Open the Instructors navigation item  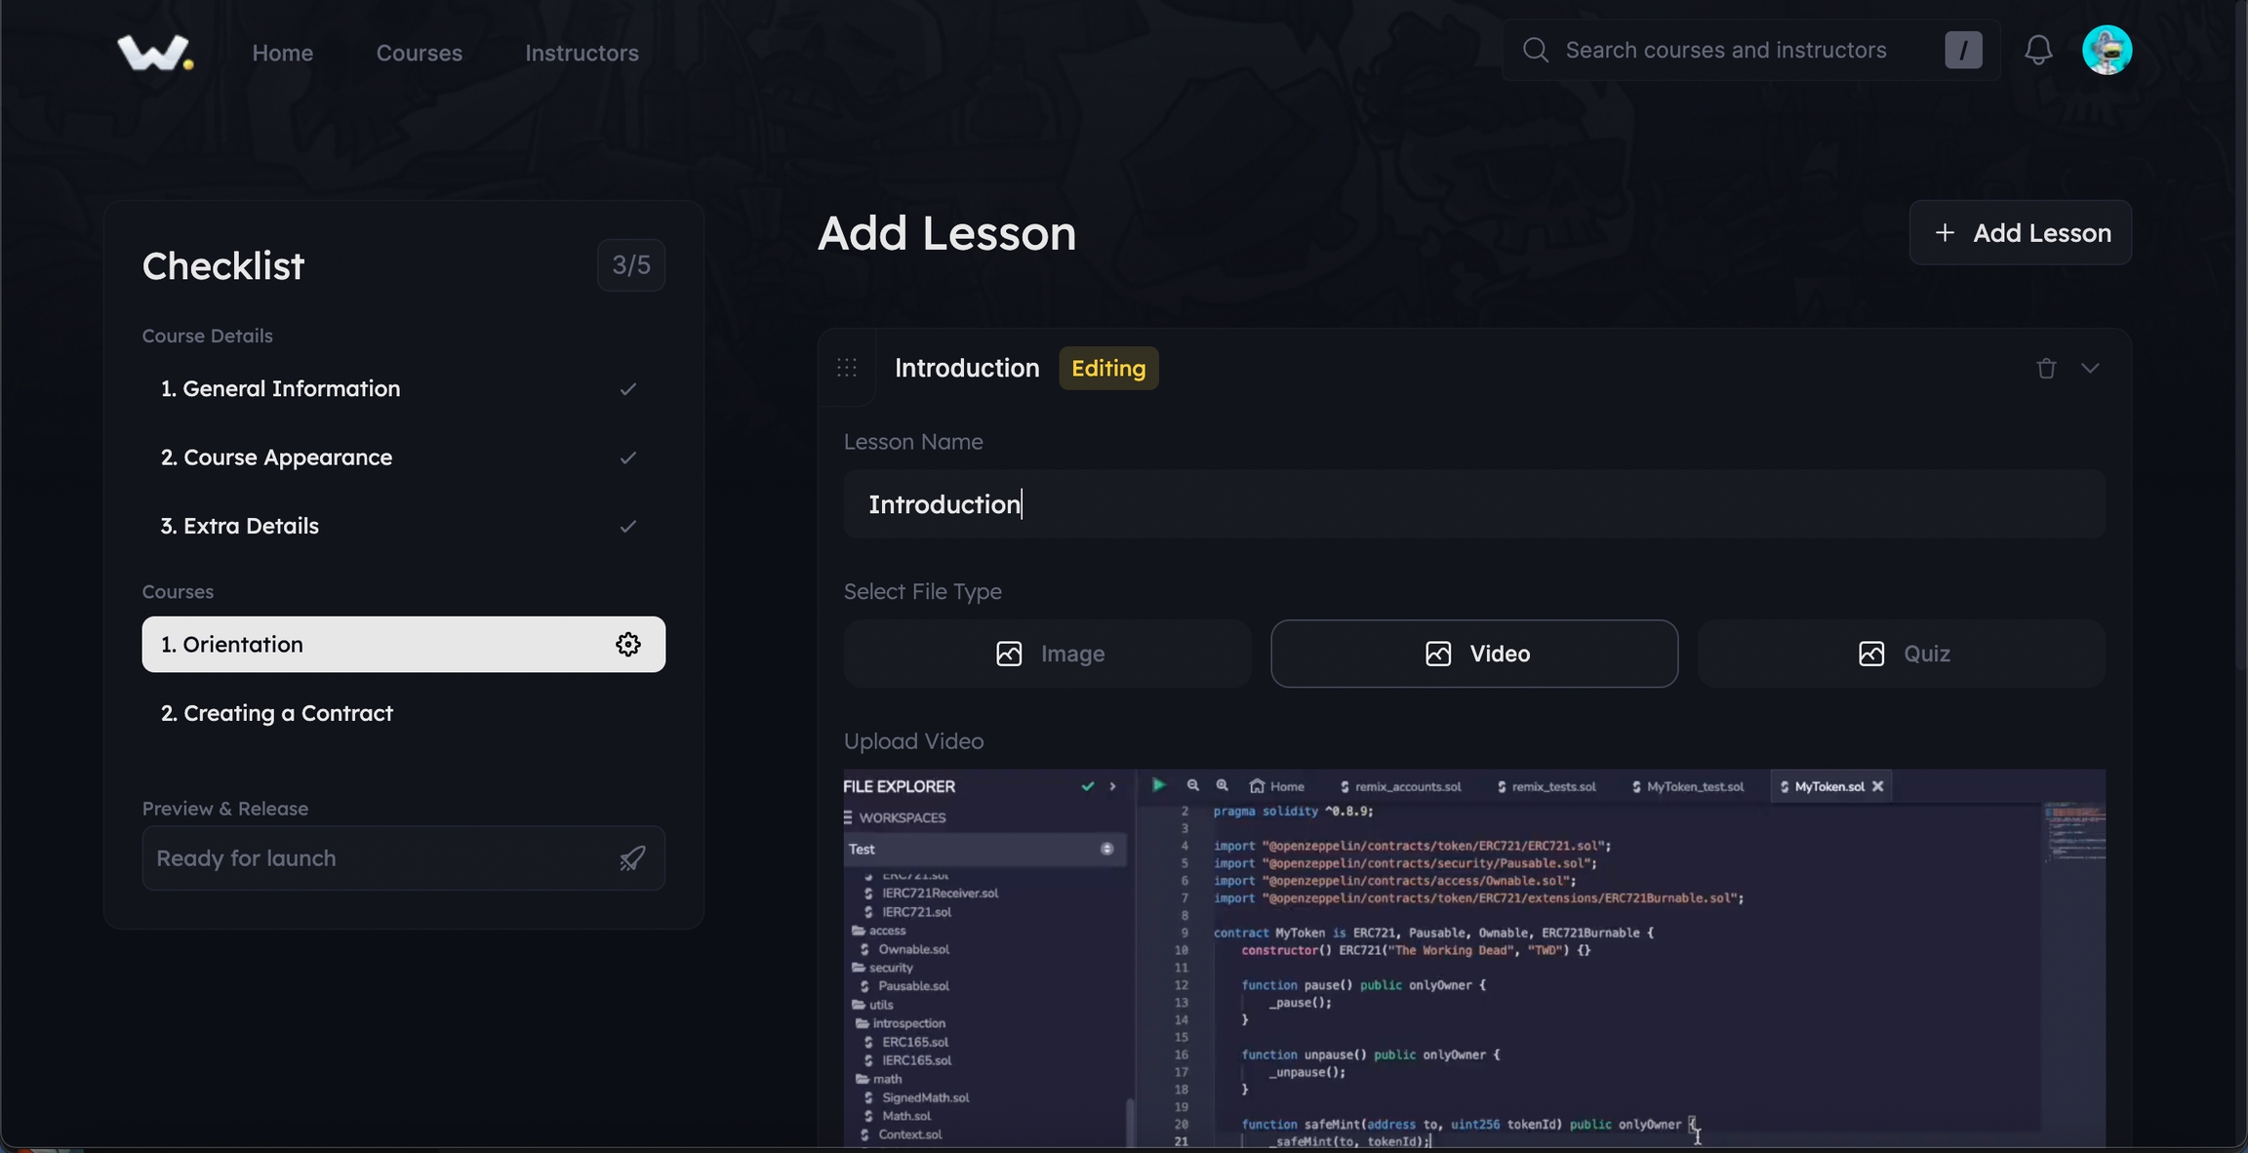point(582,53)
